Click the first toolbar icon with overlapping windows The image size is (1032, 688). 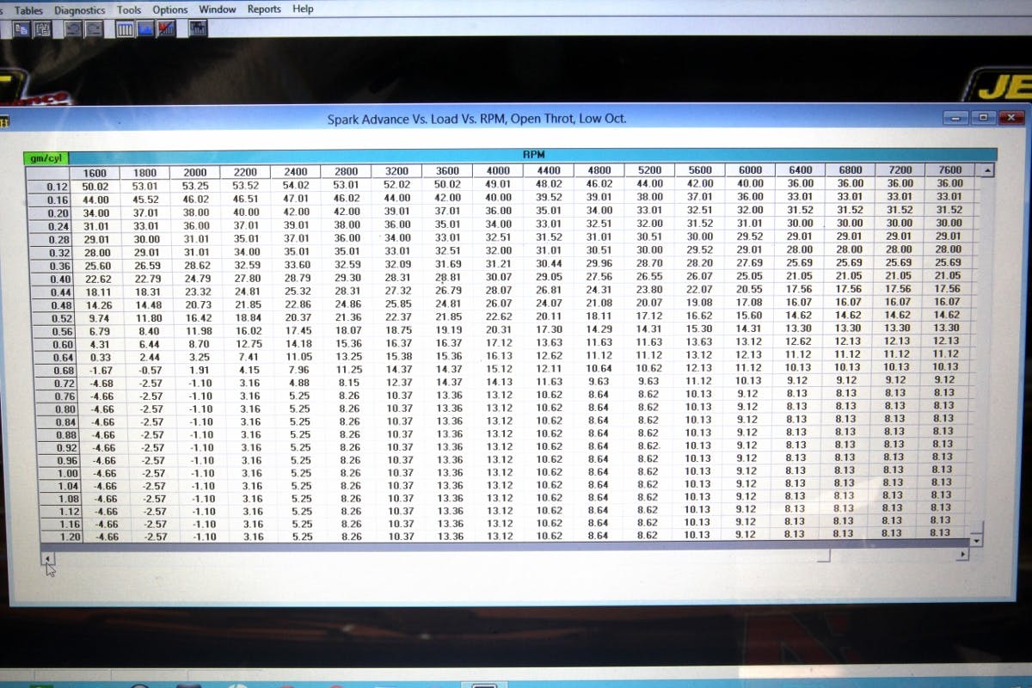(21, 28)
